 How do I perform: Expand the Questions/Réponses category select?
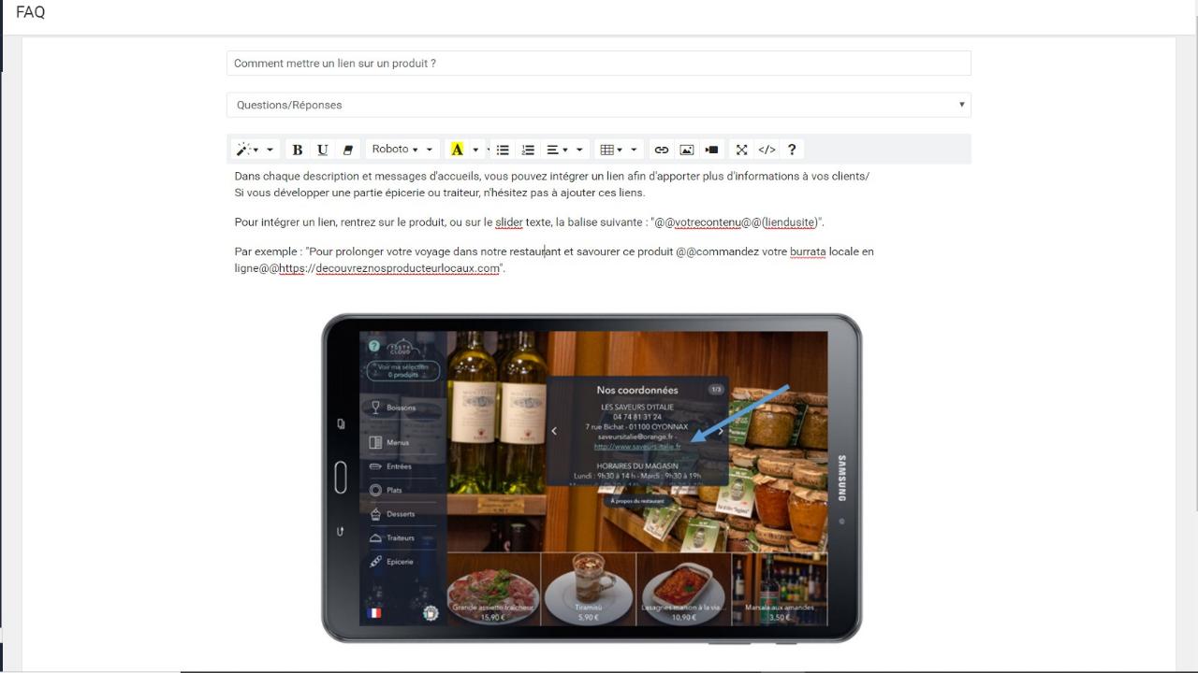point(598,105)
